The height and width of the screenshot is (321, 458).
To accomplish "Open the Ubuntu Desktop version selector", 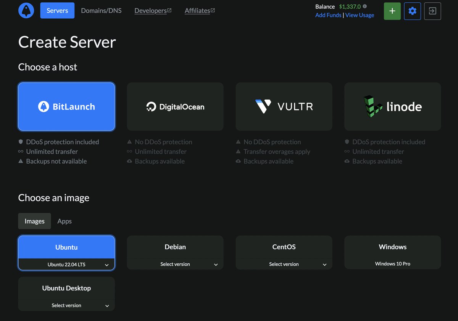I will (66, 305).
